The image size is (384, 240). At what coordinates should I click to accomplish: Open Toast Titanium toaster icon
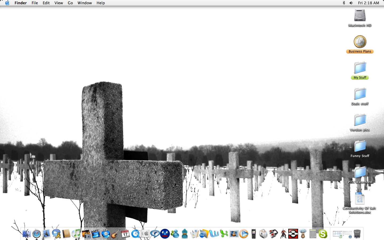tap(263, 234)
